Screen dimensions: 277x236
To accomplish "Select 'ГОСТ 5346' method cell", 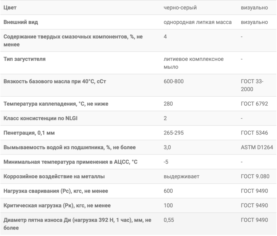I will point(254,133).
